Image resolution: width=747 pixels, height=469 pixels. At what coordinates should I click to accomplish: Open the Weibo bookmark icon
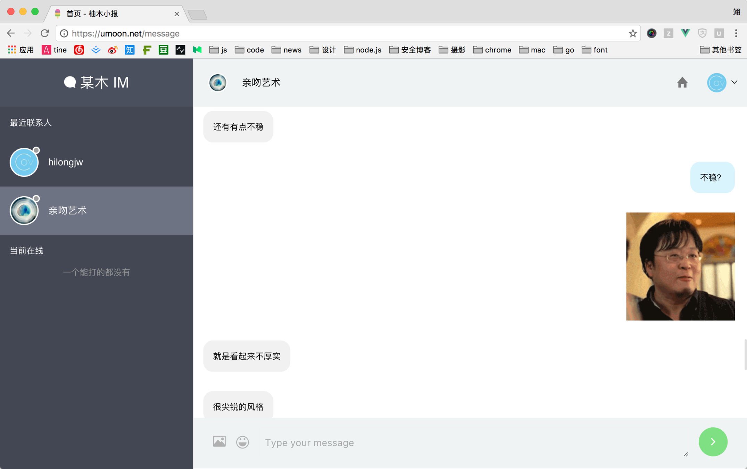pyautogui.click(x=113, y=50)
